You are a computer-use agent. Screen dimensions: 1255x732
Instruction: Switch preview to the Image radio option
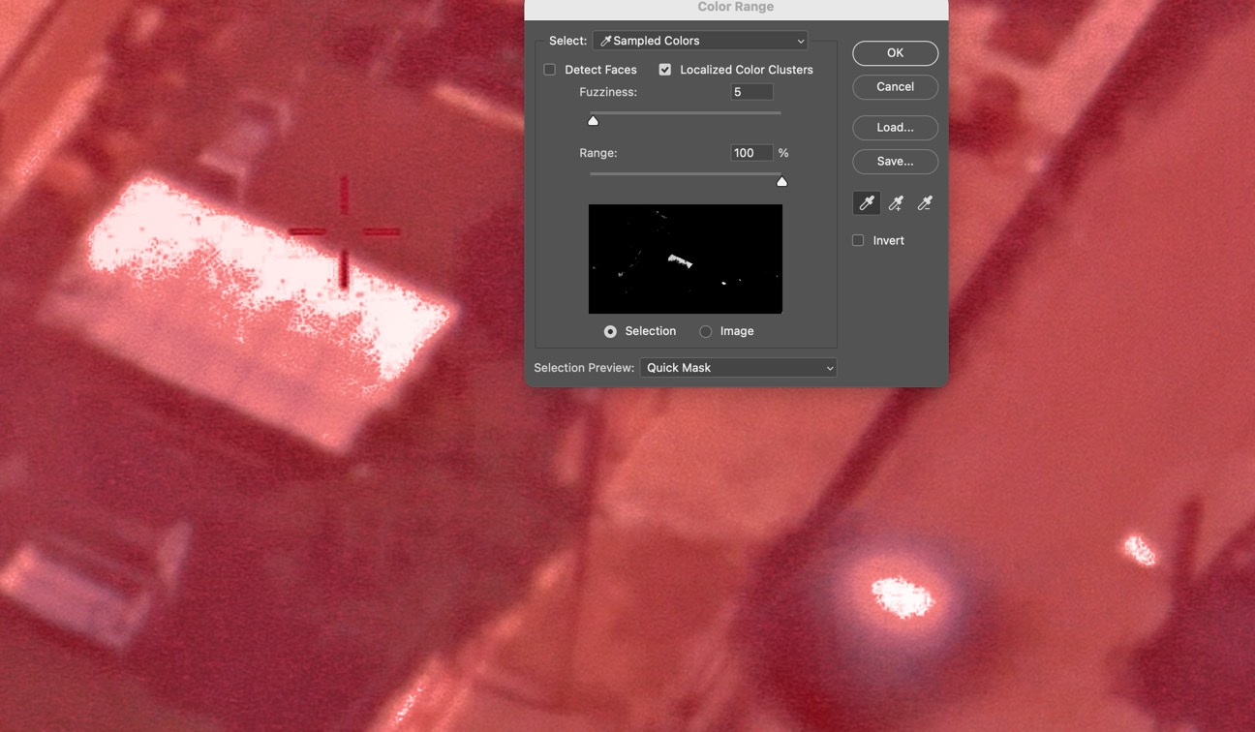pyautogui.click(x=706, y=331)
